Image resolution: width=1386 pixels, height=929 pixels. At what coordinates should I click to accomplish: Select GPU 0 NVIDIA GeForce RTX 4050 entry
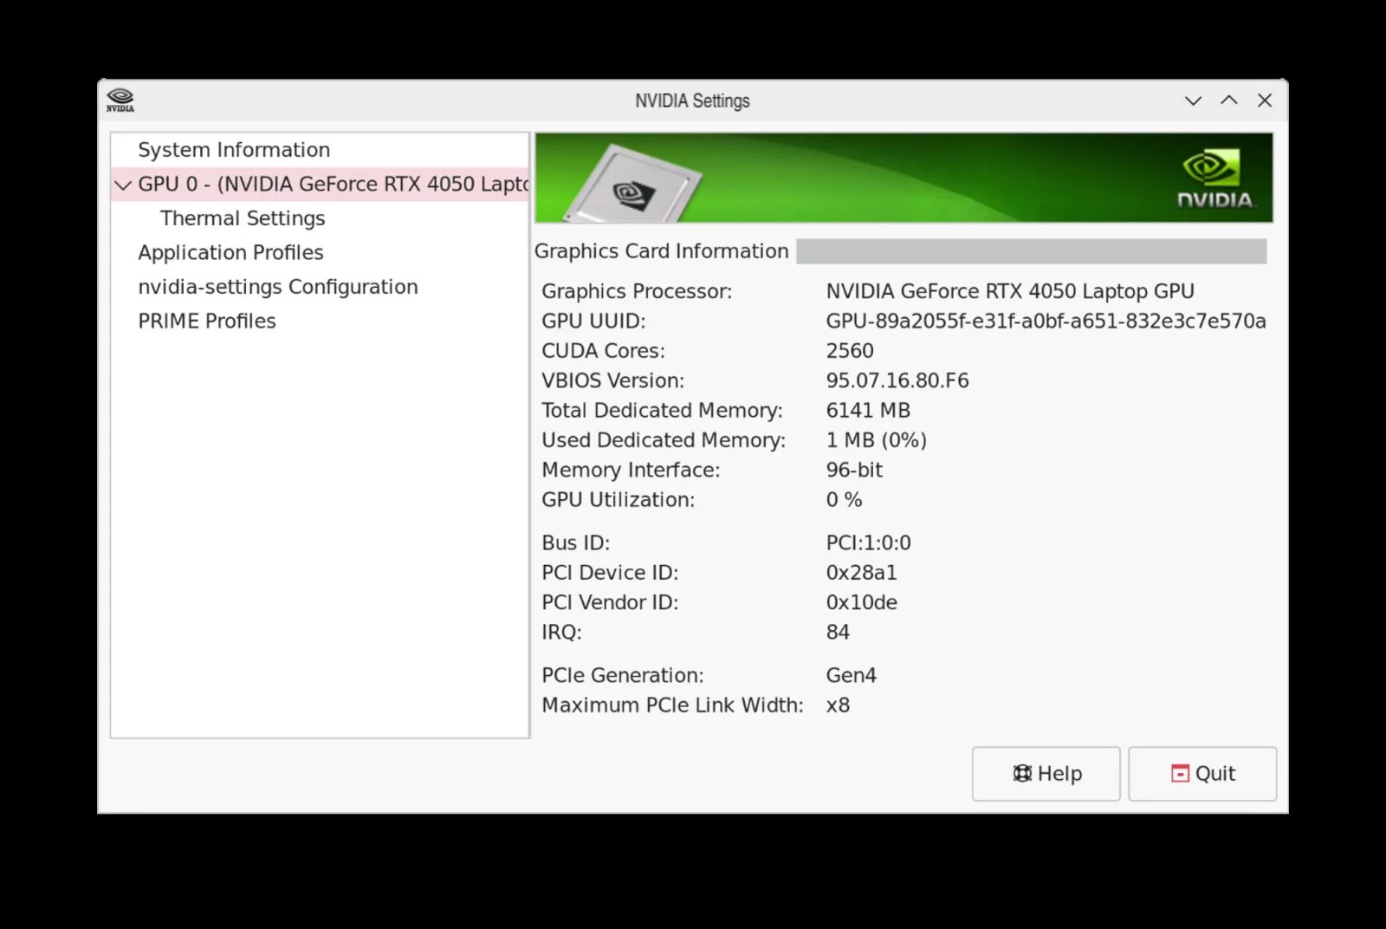tap(320, 184)
